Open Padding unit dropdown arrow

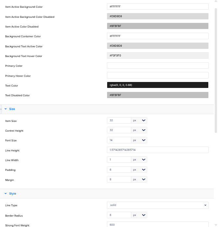point(144,170)
